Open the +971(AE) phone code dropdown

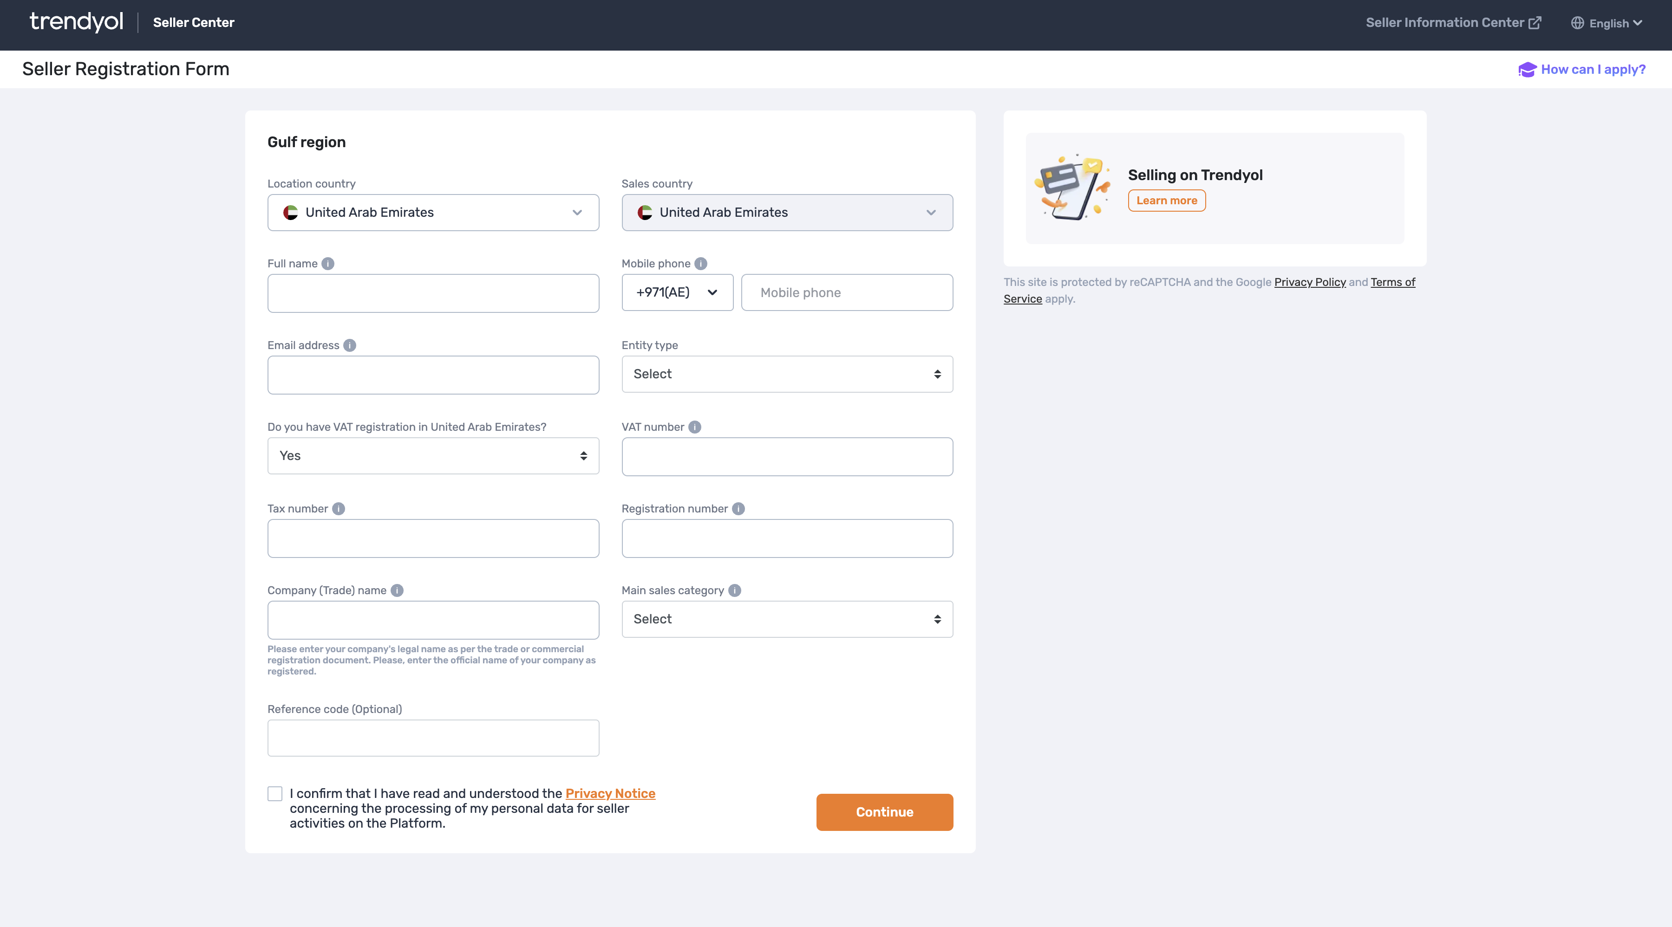pos(677,292)
